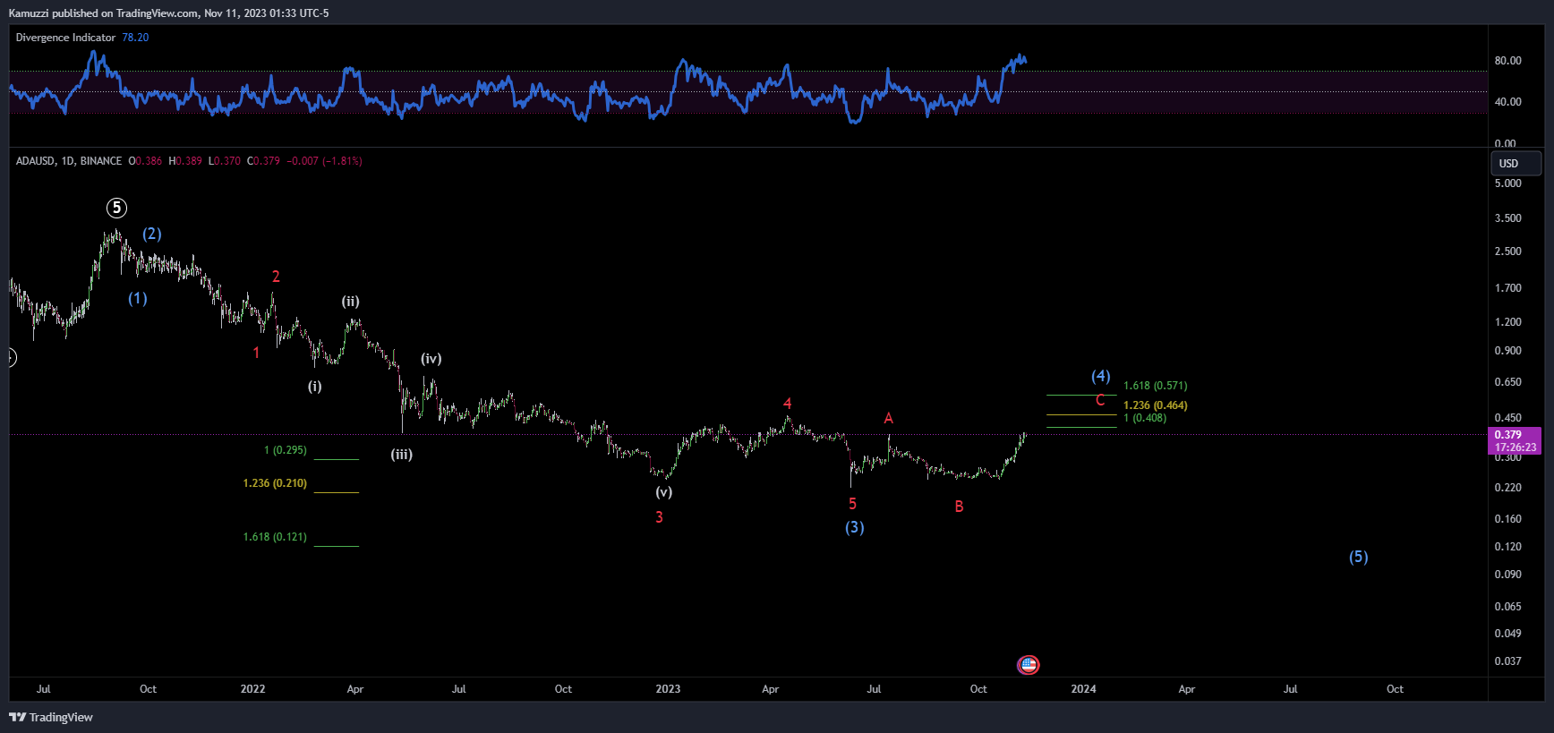Image resolution: width=1554 pixels, height=733 pixels.
Task: Select the blue (5) projected wave label
Action: pyautogui.click(x=1359, y=557)
